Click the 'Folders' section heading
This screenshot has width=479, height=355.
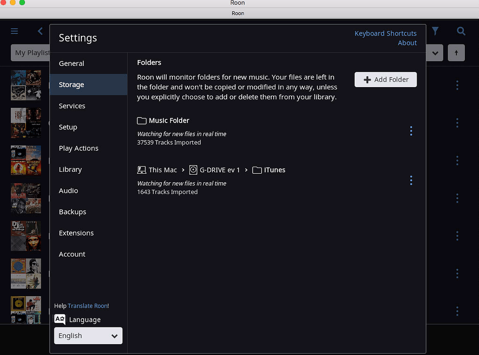coord(149,62)
